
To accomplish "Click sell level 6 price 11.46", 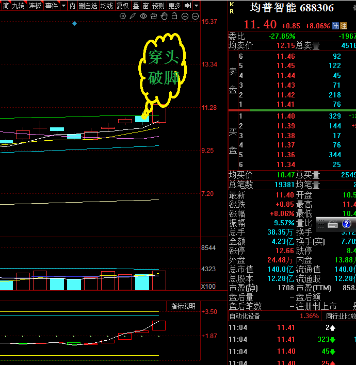I will click(286, 56).
